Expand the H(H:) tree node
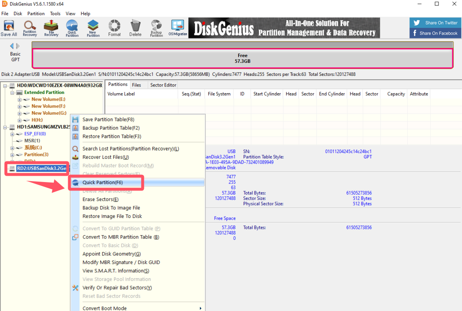 click(19, 120)
